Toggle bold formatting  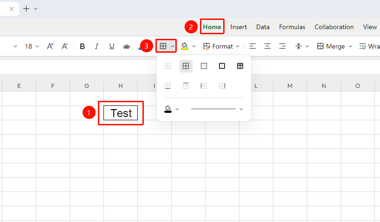82,46
